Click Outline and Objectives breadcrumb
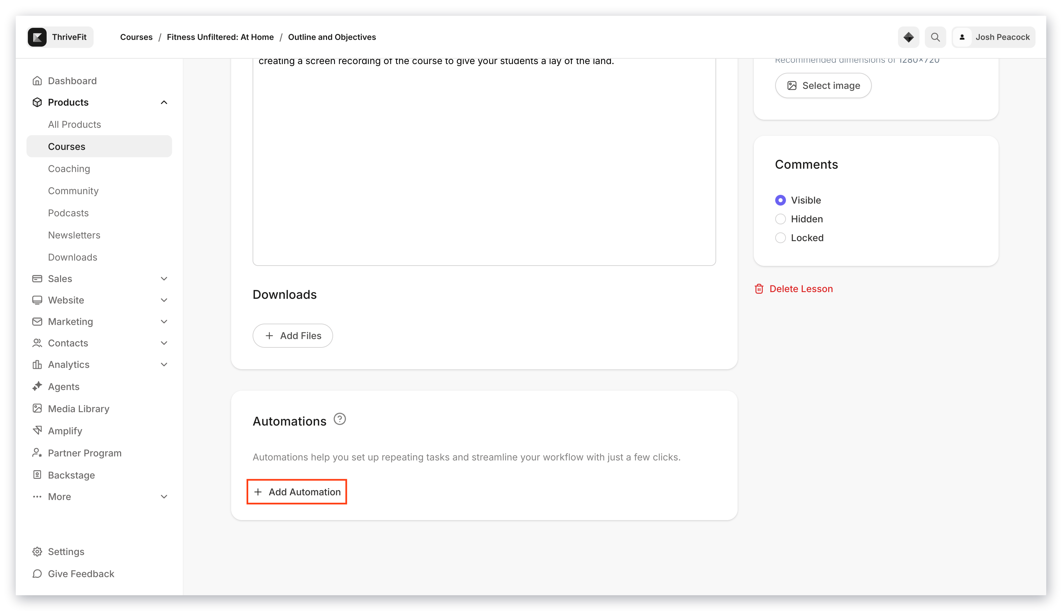The height and width of the screenshot is (611, 1062). click(332, 37)
